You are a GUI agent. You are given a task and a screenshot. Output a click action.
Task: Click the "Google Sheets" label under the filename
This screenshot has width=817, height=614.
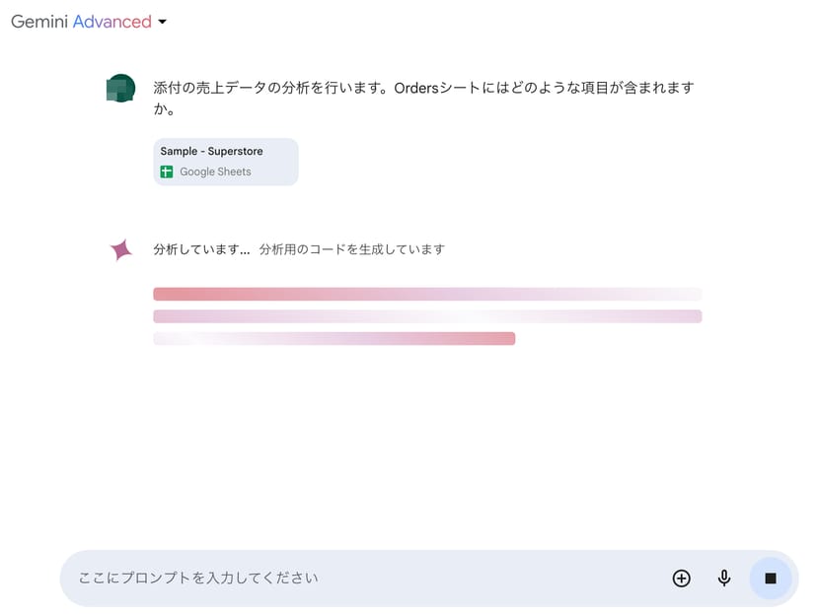[215, 171]
